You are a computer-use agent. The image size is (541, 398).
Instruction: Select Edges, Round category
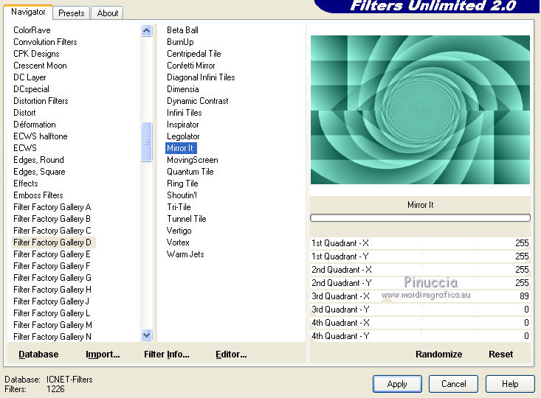[38, 159]
